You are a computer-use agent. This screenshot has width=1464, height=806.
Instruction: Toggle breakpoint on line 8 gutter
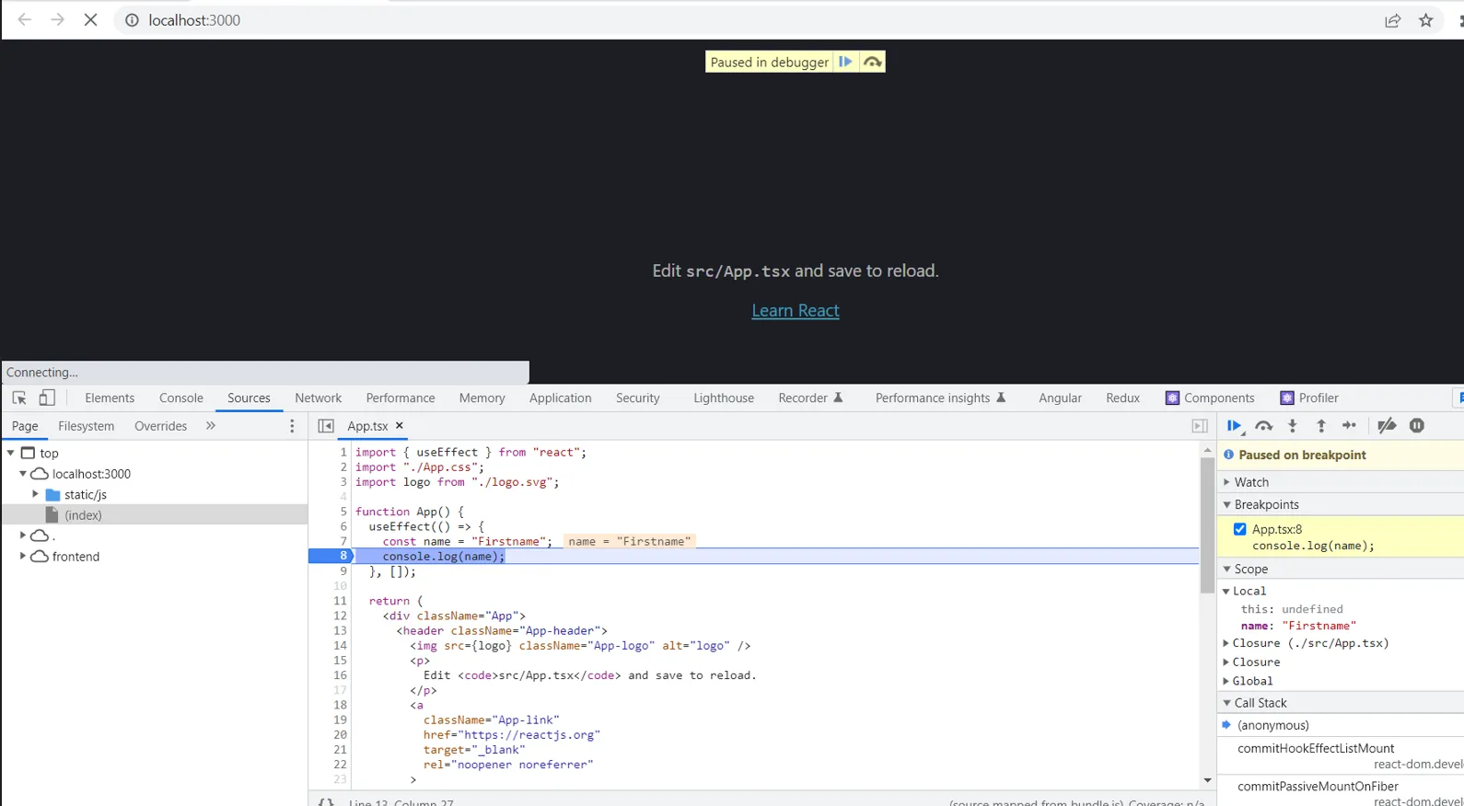331,556
